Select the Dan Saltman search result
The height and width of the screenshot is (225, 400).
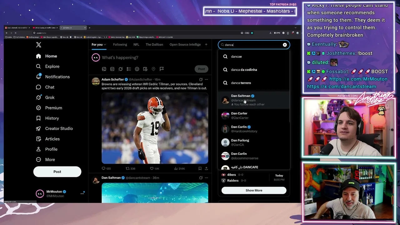tap(254, 100)
